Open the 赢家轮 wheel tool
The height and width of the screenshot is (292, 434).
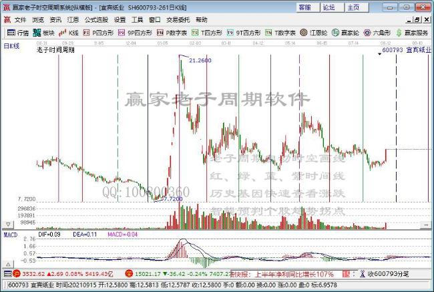point(345,33)
